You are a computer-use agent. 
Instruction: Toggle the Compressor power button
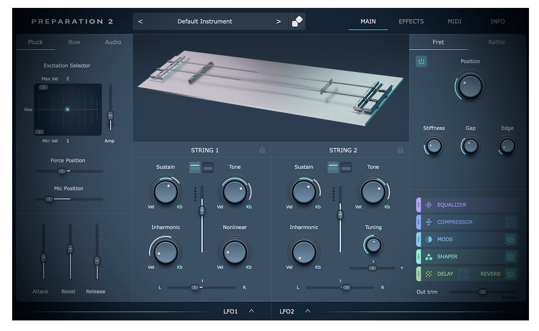(510, 222)
